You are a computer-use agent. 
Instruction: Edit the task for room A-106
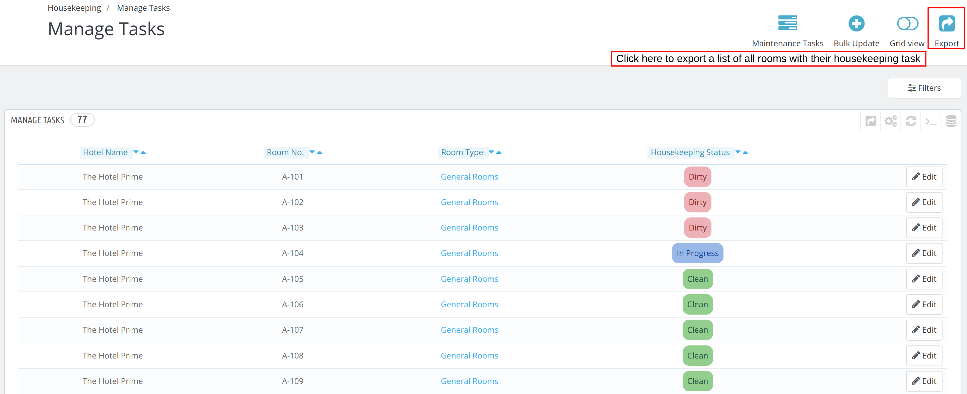pyautogui.click(x=924, y=304)
